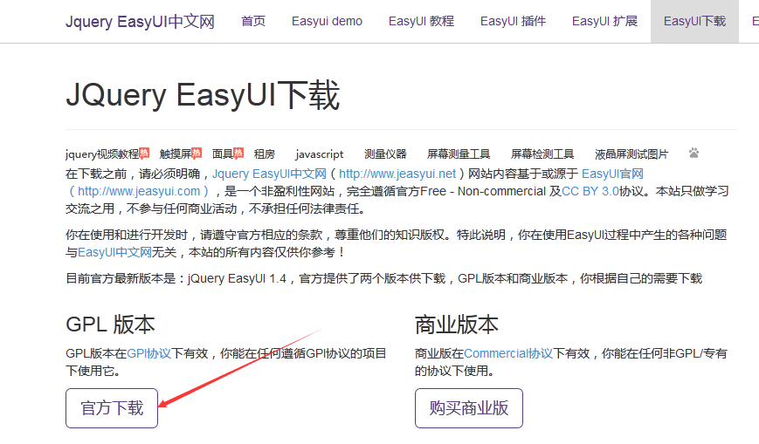
Task: Open the javascript tag link
Action: pyautogui.click(x=320, y=154)
